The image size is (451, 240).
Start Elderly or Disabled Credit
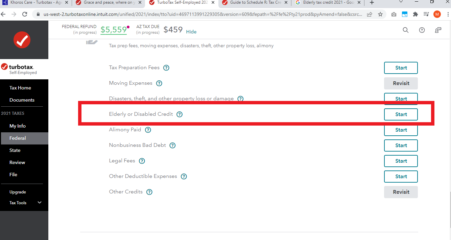[x=401, y=114]
